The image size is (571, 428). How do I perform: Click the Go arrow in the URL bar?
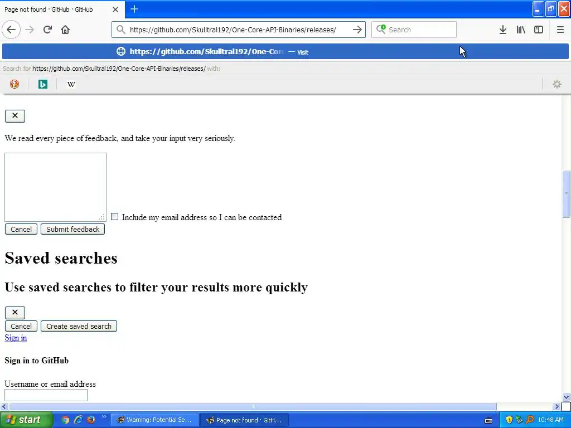[357, 30]
